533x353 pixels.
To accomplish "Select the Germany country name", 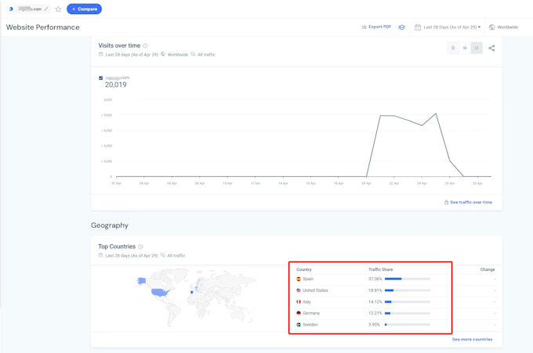I will (311, 313).
